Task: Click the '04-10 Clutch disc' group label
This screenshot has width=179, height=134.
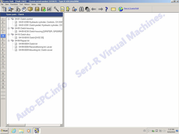Action: pos(23,35)
